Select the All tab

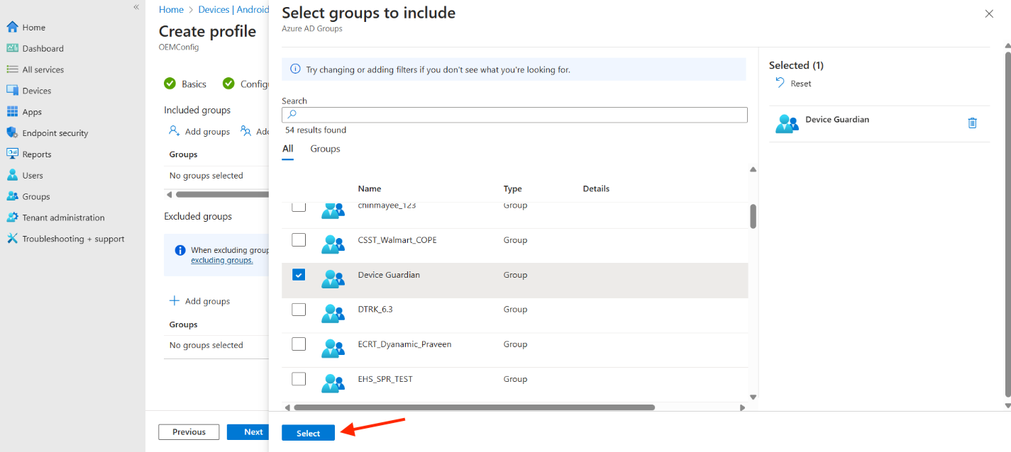point(287,149)
